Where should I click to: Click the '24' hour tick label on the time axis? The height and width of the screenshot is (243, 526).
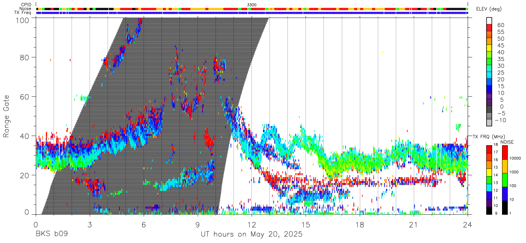coord(467,225)
